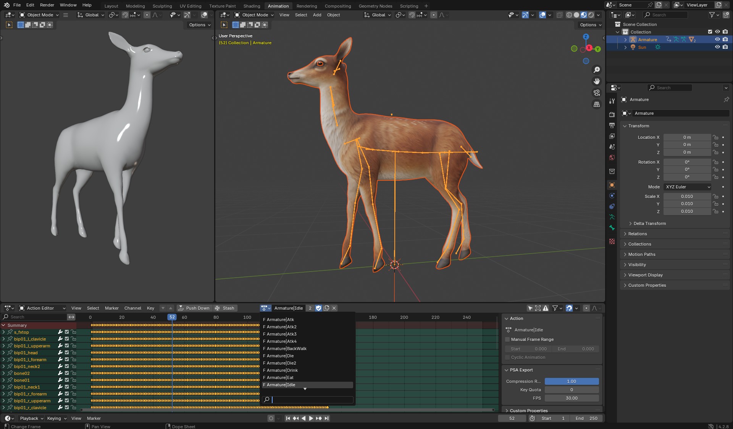The width and height of the screenshot is (733, 429).
Task: Click the Push Down button
Action: point(194,308)
